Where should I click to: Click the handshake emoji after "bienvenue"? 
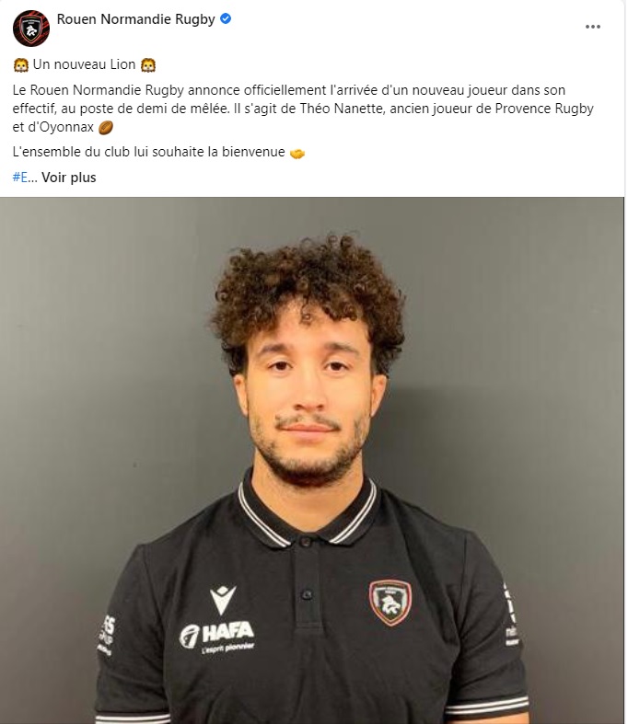[x=297, y=153]
